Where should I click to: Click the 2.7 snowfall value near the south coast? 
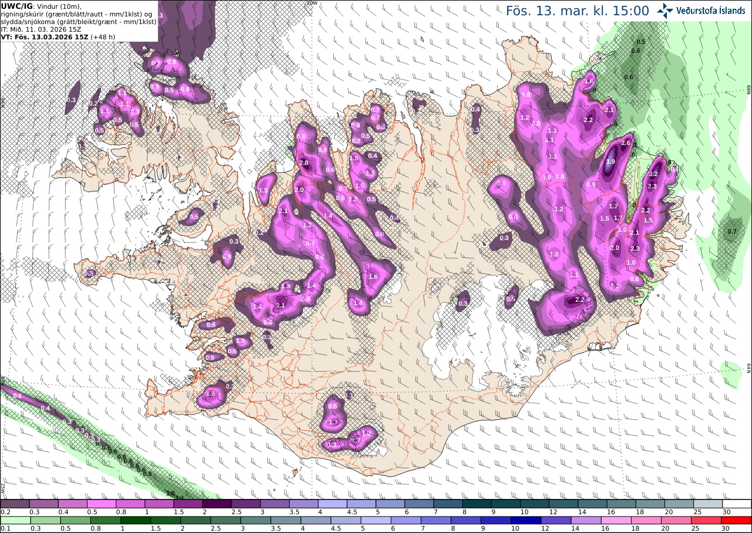tap(355, 440)
